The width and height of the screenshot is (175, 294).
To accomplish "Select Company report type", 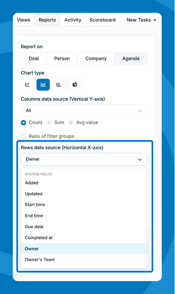I will tap(96, 59).
